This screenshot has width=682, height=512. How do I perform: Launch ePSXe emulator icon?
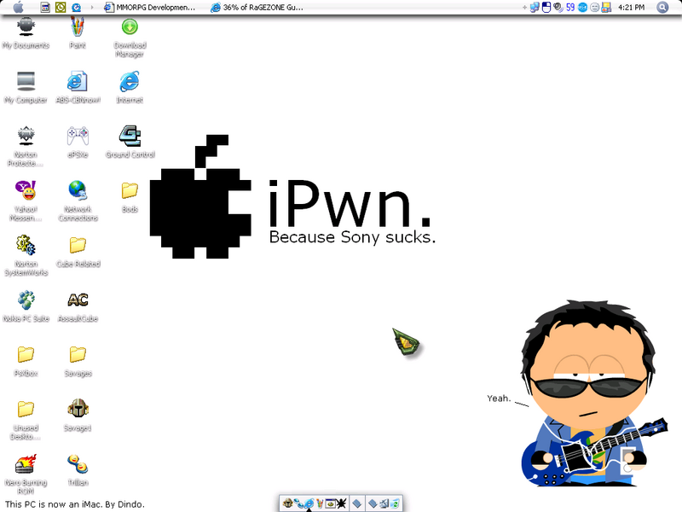click(x=78, y=142)
